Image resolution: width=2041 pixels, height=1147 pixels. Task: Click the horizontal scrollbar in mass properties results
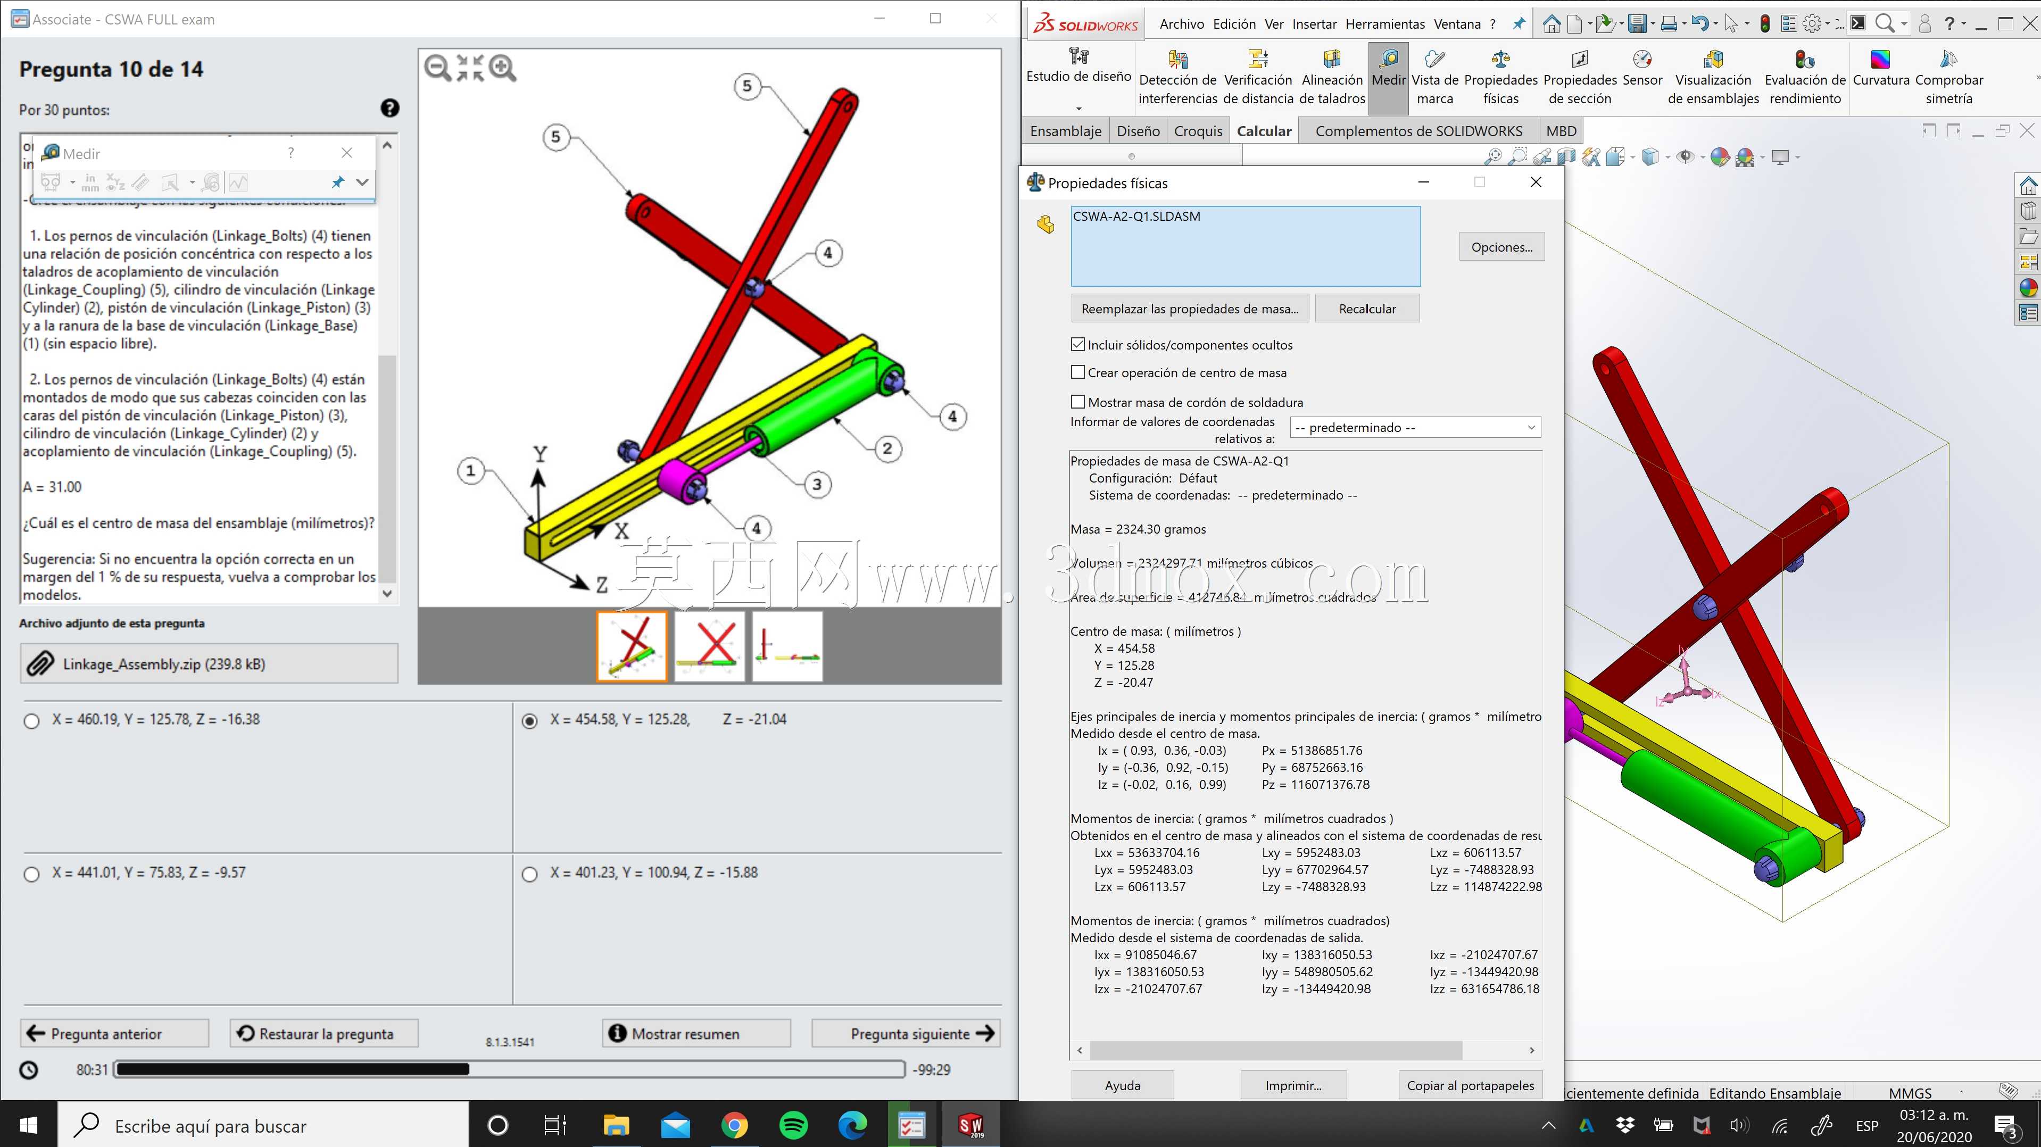[1276, 1050]
